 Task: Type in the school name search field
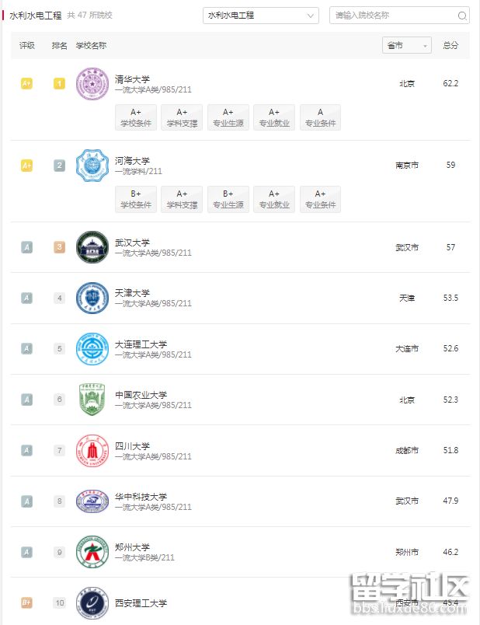point(393,16)
